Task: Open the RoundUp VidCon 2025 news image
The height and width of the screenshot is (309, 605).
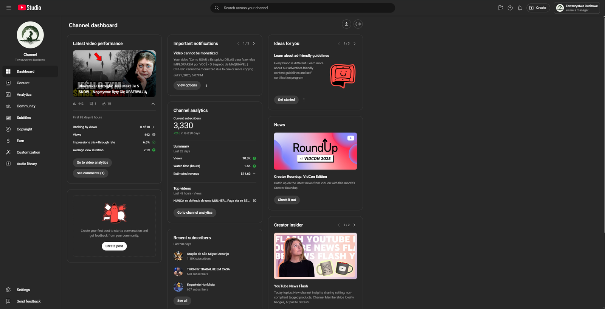Action: point(315,151)
